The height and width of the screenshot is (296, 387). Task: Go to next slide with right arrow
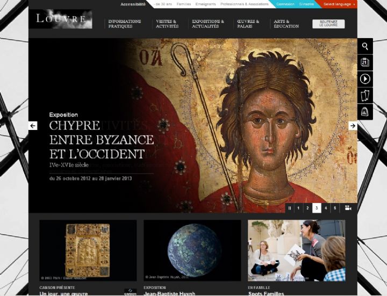353,126
